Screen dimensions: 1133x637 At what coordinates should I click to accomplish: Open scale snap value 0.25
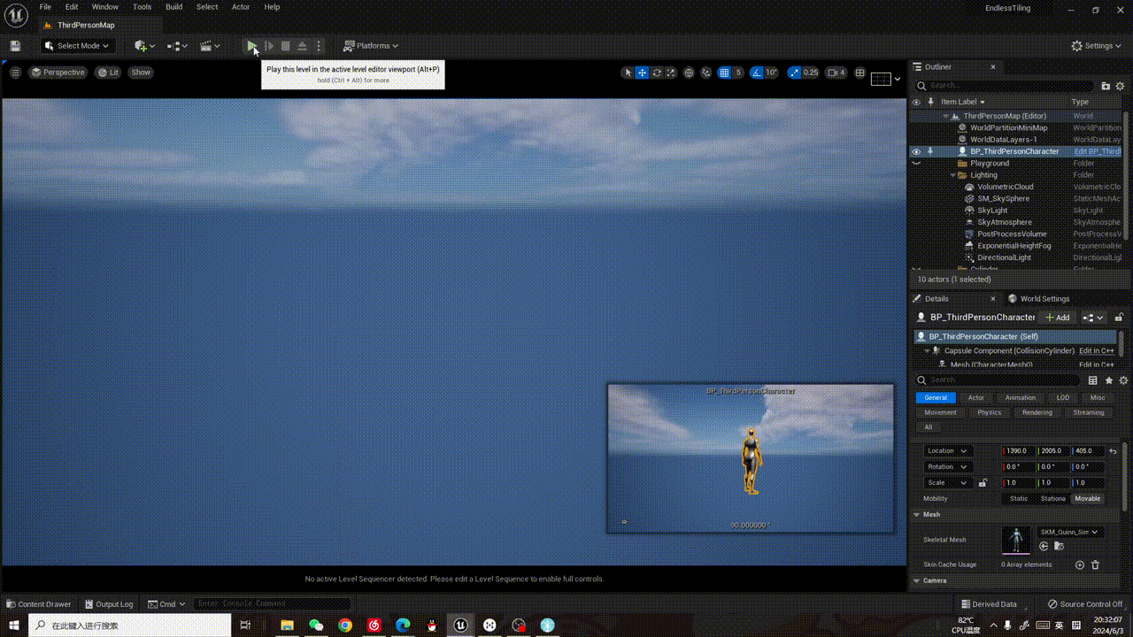(810, 73)
